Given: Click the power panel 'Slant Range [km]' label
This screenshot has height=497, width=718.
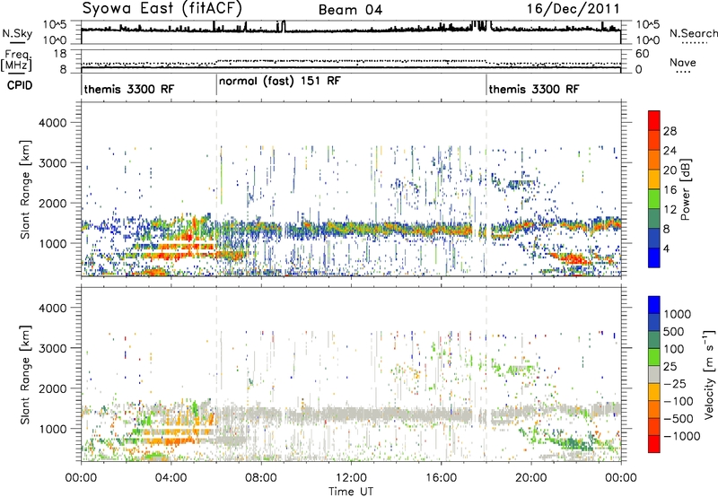Looking at the screenshot, I should [26, 189].
